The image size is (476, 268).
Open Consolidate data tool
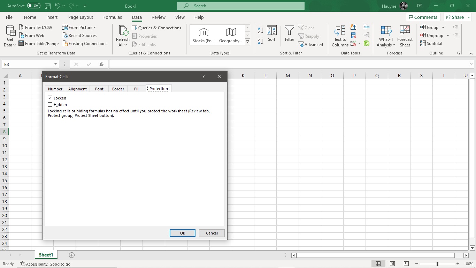pyautogui.click(x=366, y=27)
